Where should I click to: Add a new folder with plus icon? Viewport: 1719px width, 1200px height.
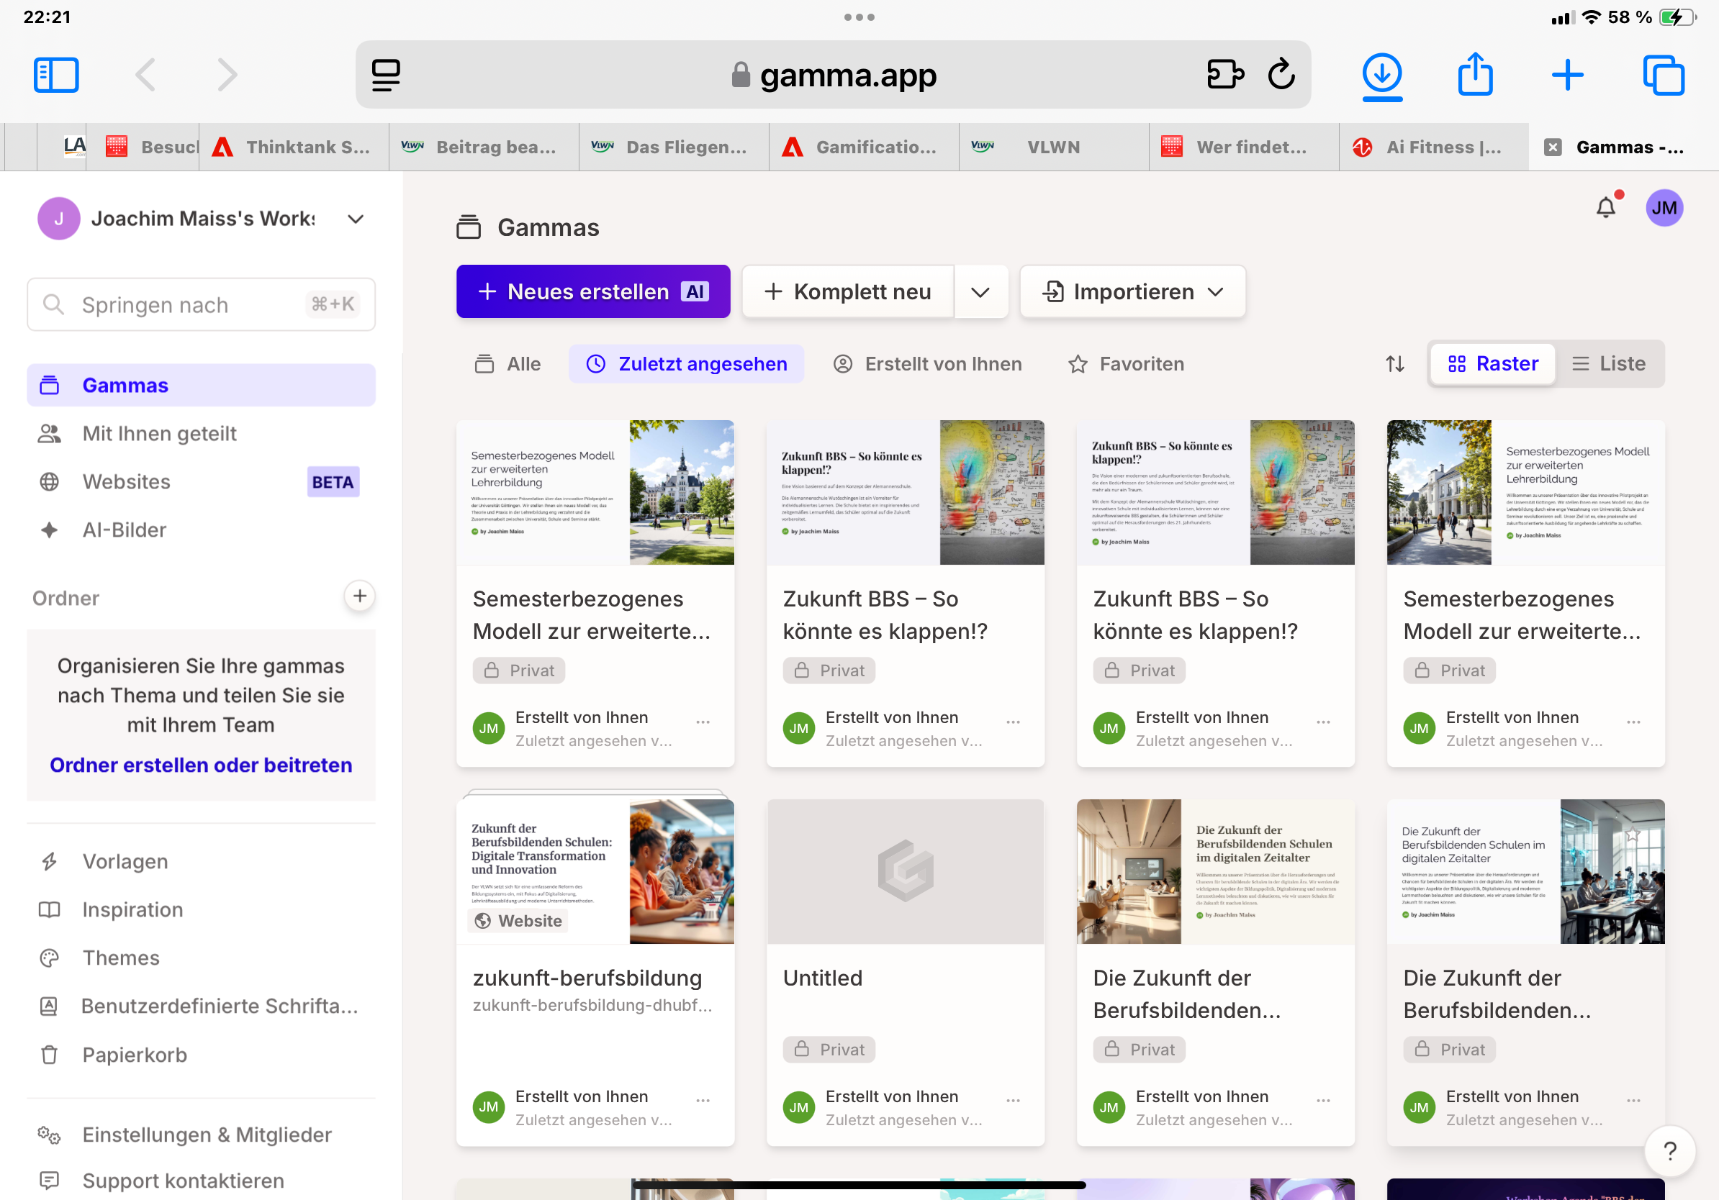(359, 596)
